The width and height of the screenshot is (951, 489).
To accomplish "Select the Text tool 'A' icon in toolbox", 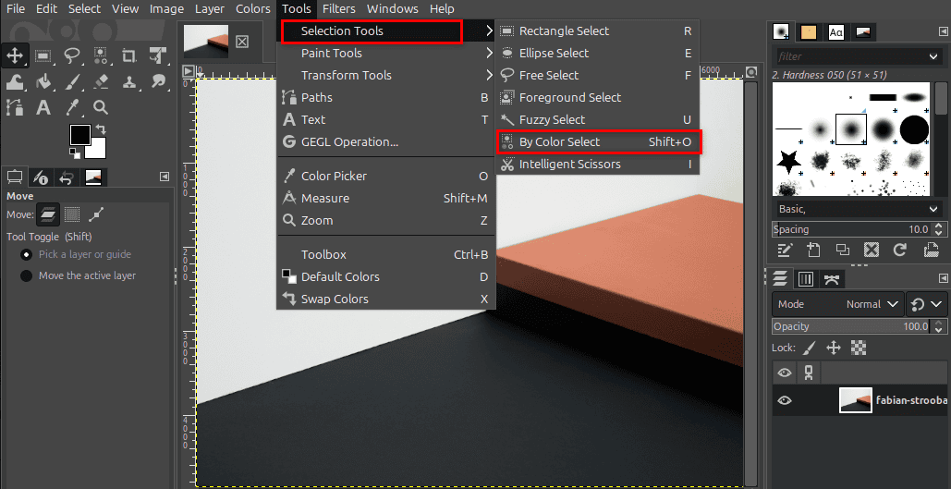I will (x=43, y=108).
